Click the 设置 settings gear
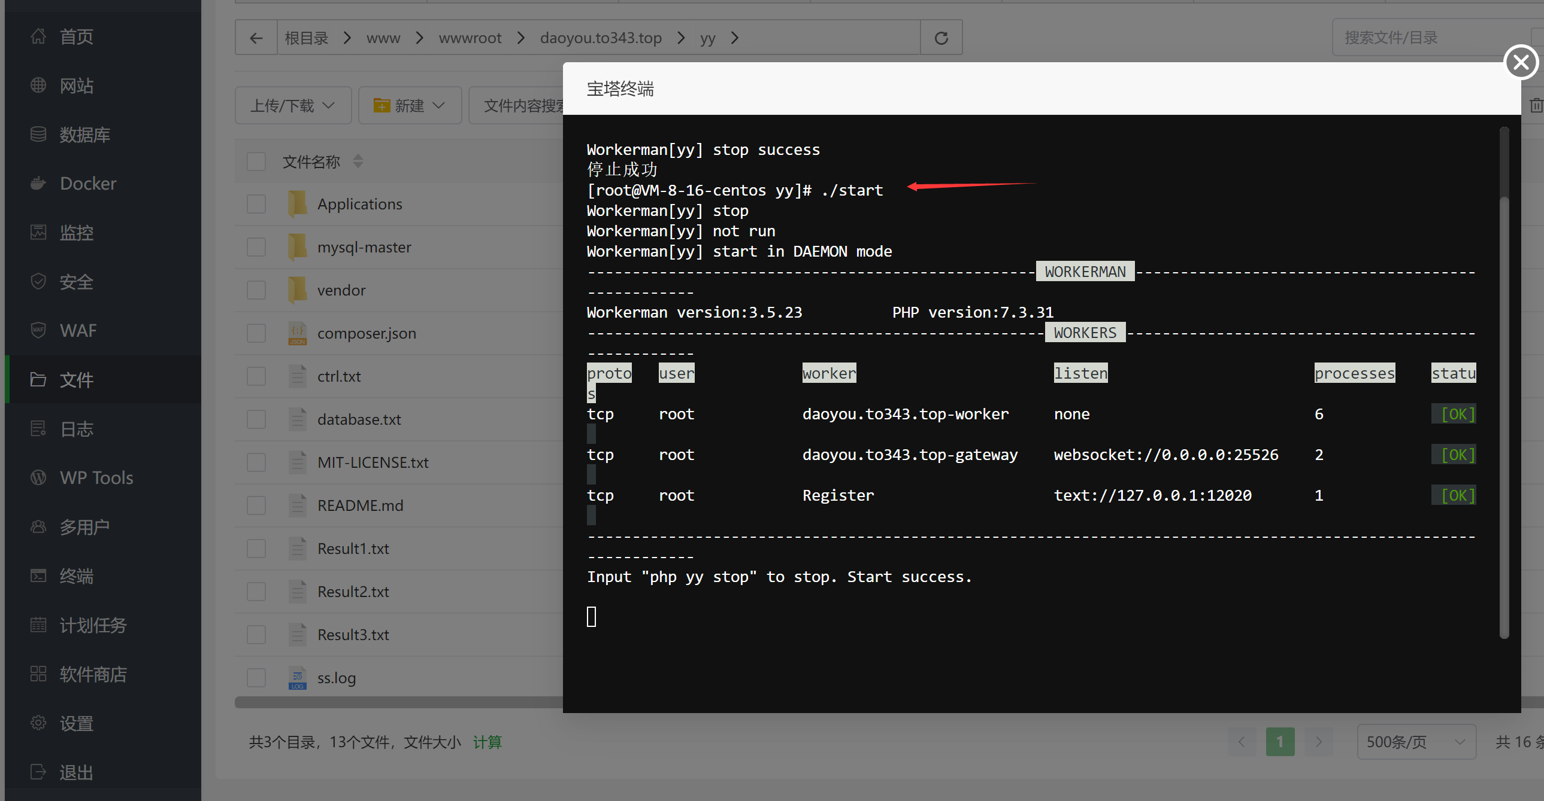The width and height of the screenshot is (1544, 801). coord(38,723)
